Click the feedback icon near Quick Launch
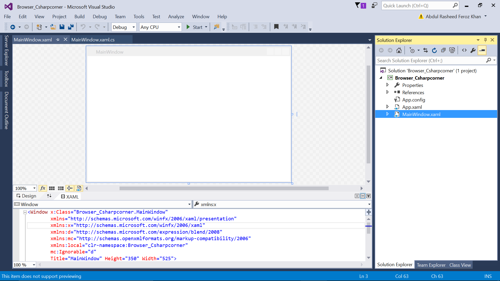 374,5
